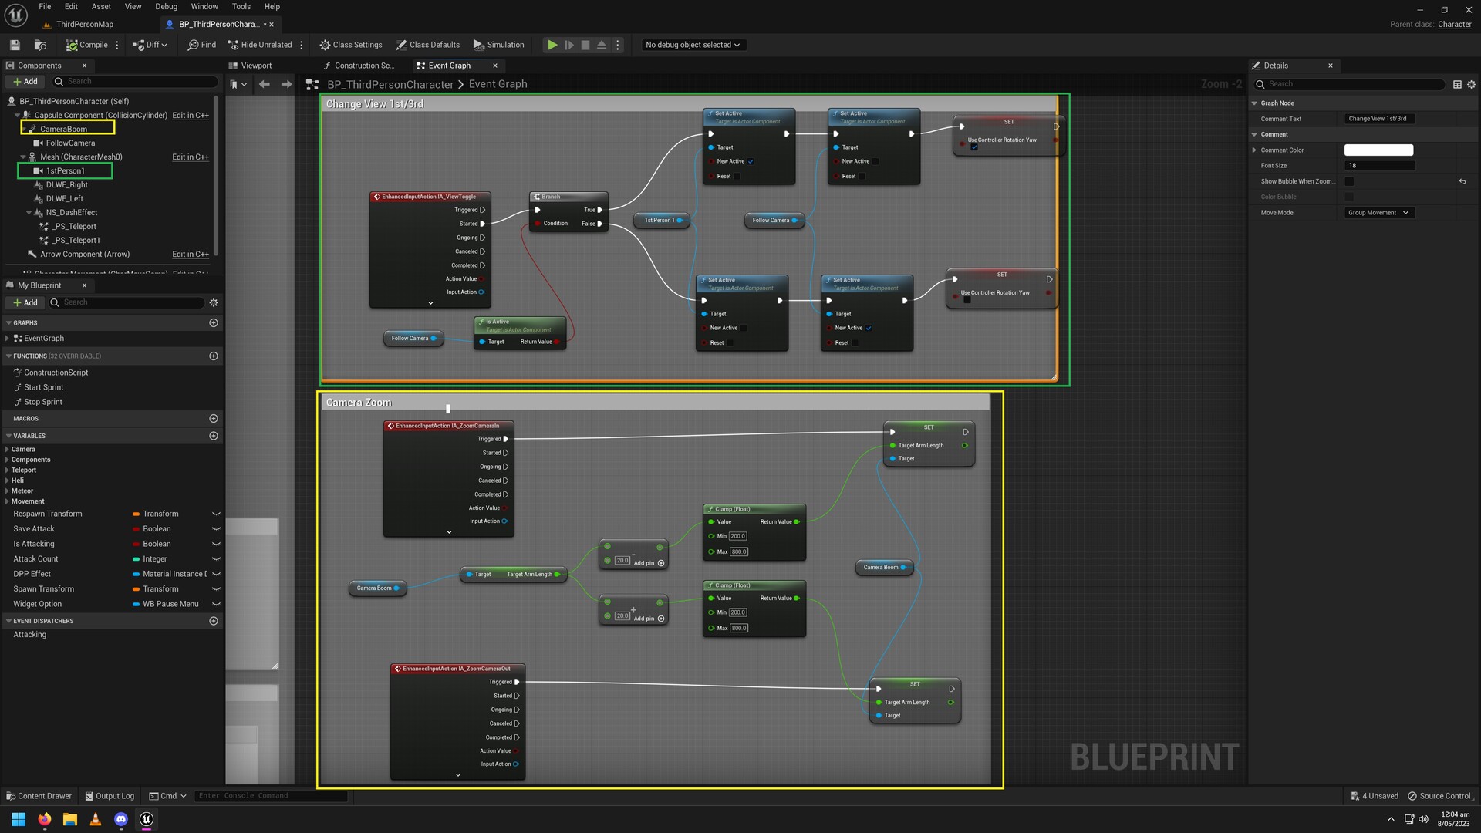Image resolution: width=1481 pixels, height=833 pixels.
Task: Open Class Settings
Action: point(351,44)
